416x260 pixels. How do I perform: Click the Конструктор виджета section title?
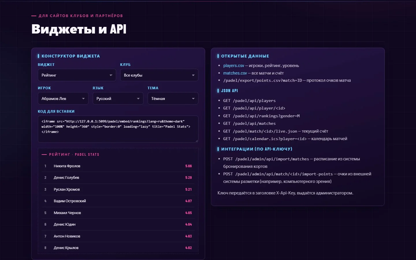click(70, 56)
